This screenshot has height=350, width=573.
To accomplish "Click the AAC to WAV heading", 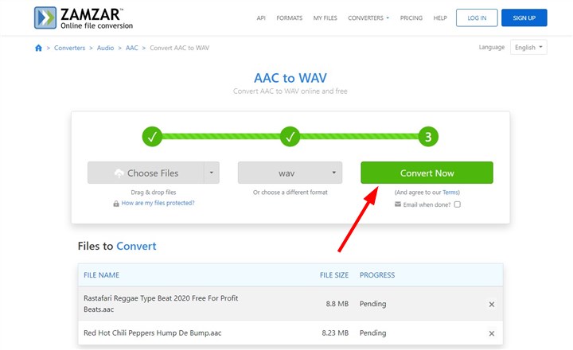I will (290, 78).
